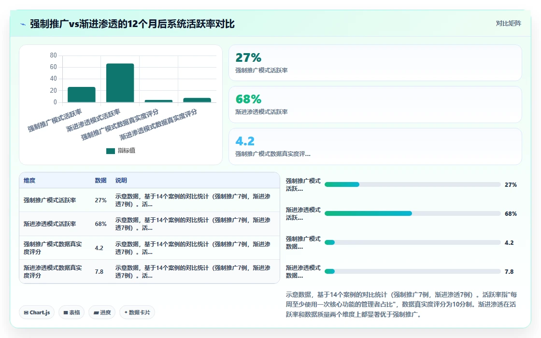Click the 渐进渗透模式活跃率 bar in the chart
Screen dimensions: 541x338
pyautogui.click(x=120, y=83)
